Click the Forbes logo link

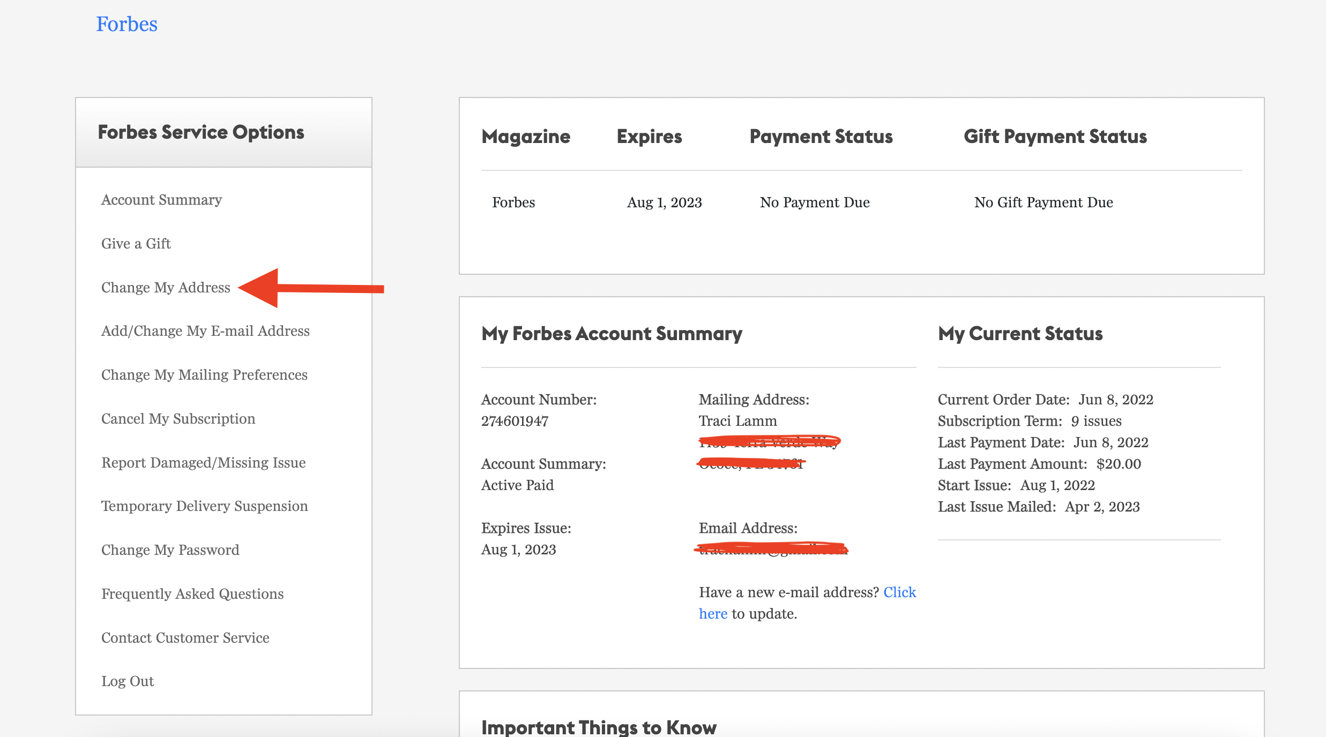(126, 24)
